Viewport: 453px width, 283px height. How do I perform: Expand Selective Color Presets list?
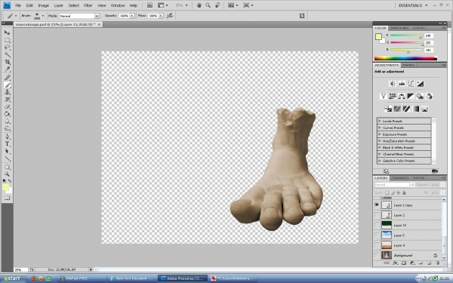point(380,161)
